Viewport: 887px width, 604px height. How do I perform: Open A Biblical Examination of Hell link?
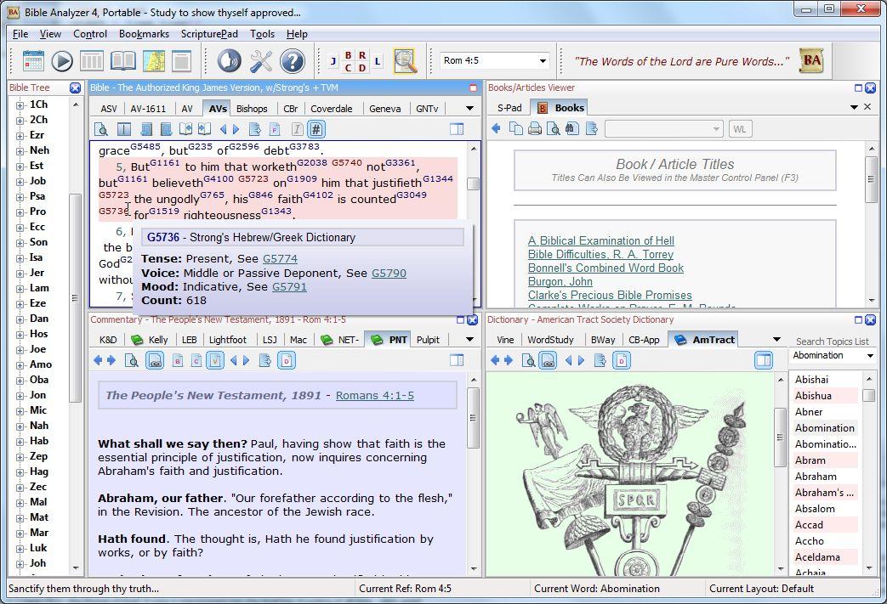tap(600, 240)
